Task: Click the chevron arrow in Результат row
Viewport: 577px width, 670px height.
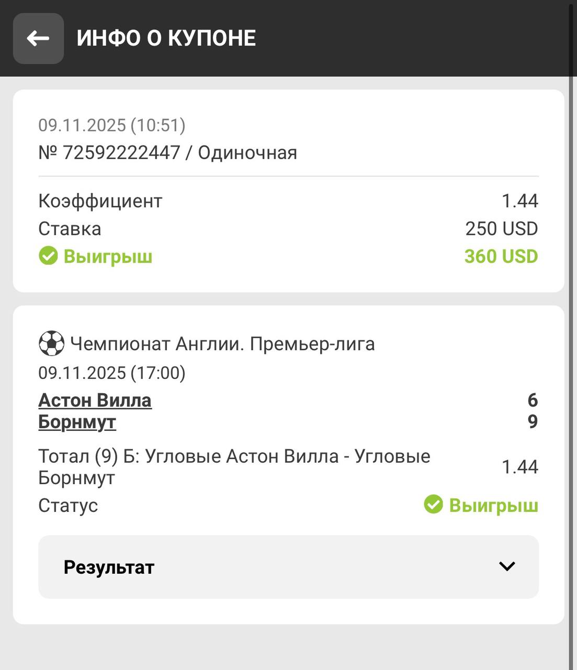Action: tap(507, 566)
